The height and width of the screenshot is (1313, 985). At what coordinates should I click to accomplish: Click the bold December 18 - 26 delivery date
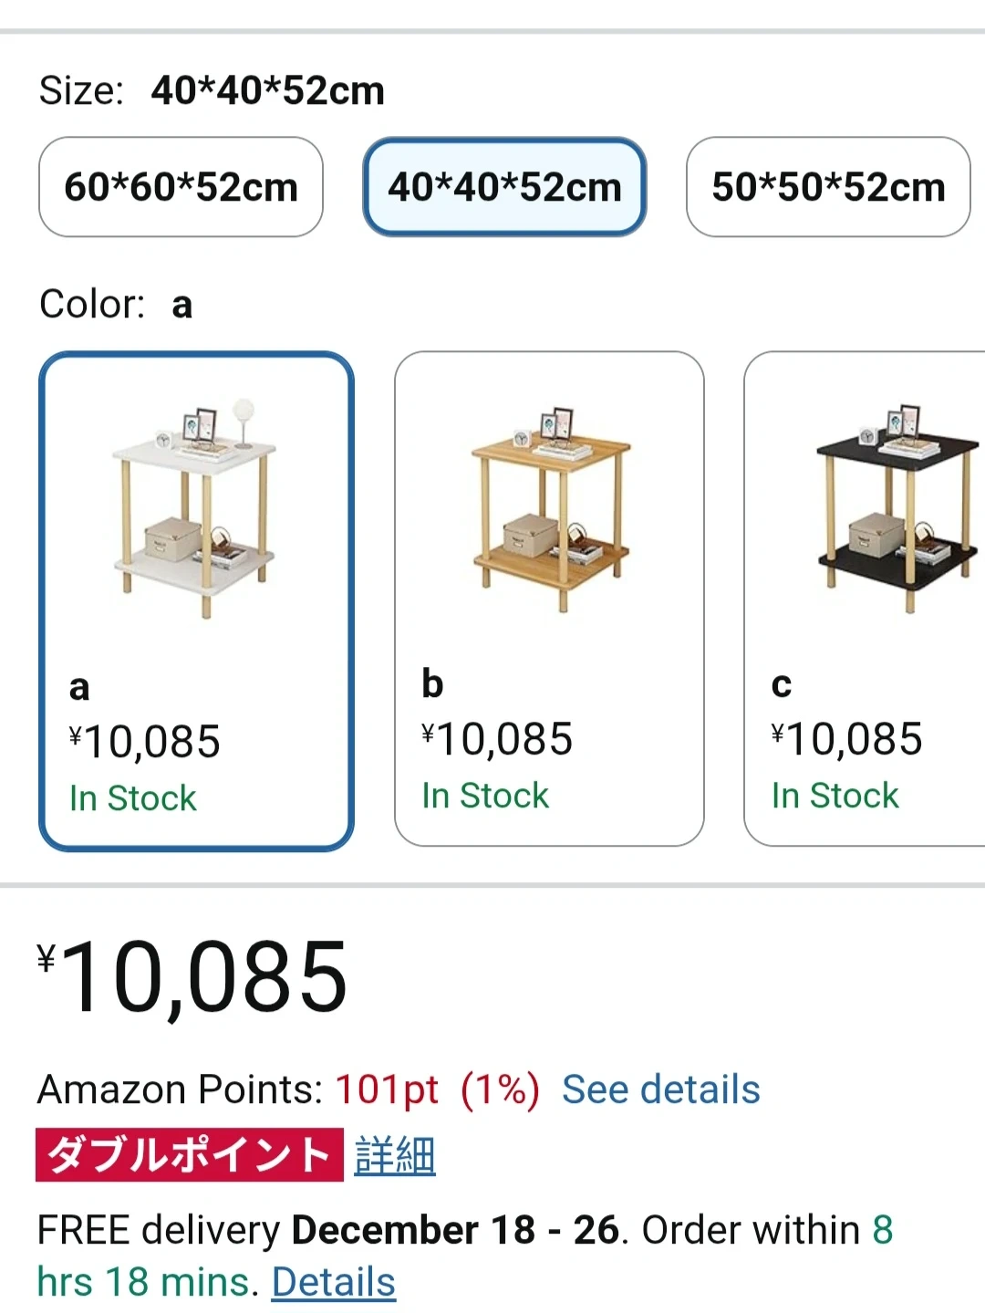(x=455, y=1230)
